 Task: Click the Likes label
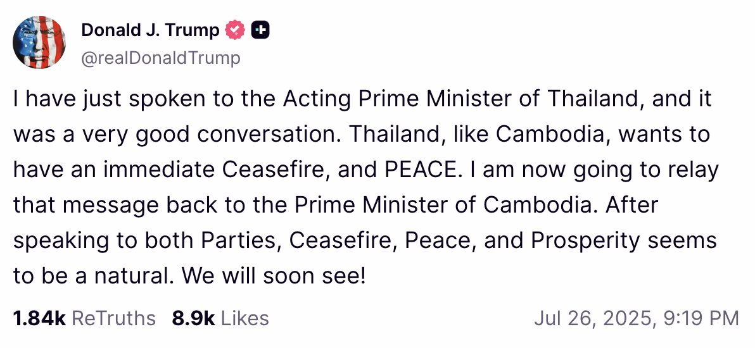click(245, 318)
